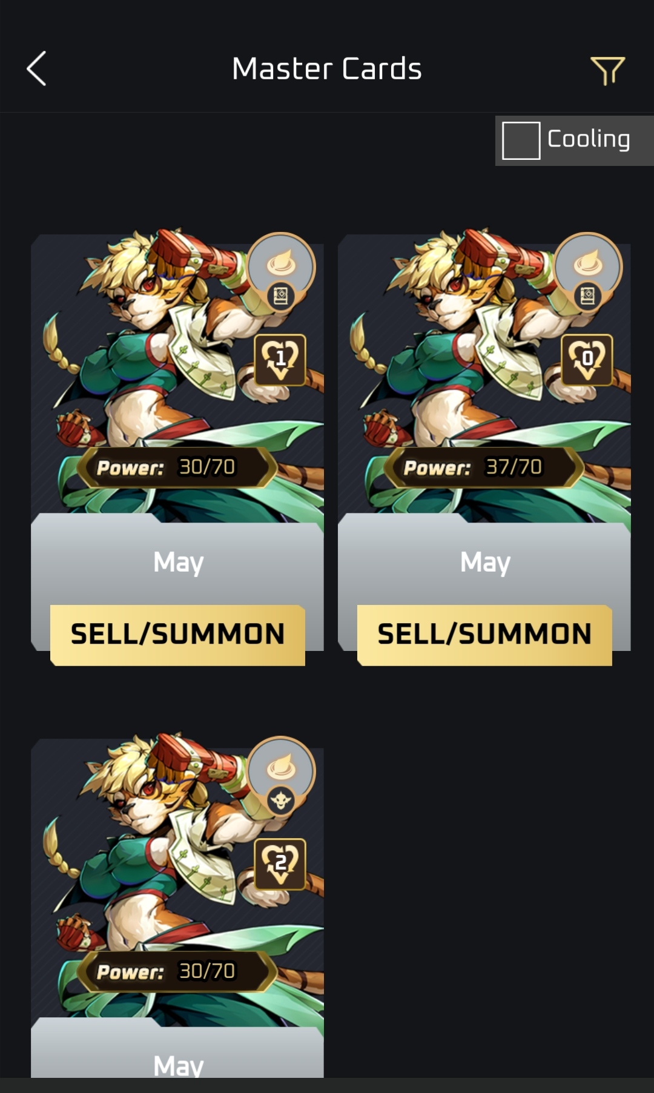This screenshot has height=1093, width=654.
Task: Tap the summon count 2 heart badge
Action: click(280, 864)
